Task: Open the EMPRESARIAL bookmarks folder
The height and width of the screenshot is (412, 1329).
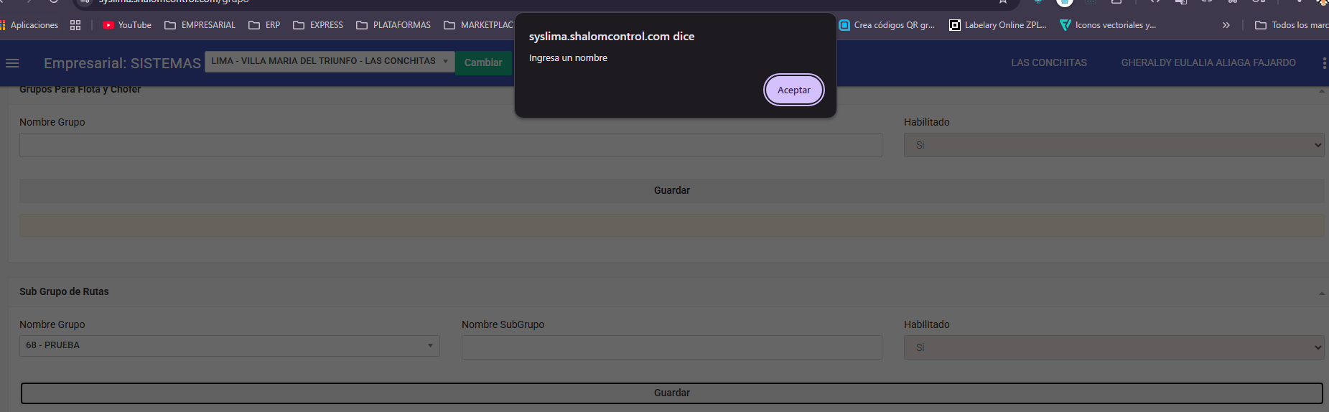Action: pyautogui.click(x=200, y=25)
